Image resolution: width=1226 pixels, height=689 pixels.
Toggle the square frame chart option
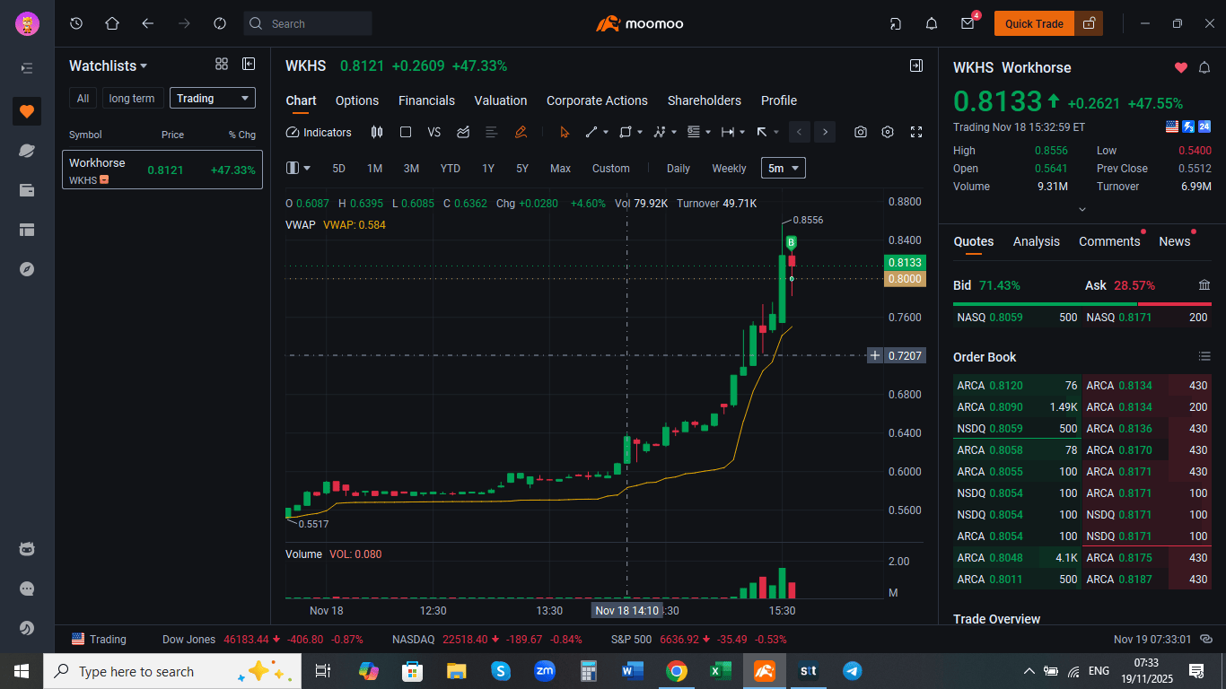(406, 132)
